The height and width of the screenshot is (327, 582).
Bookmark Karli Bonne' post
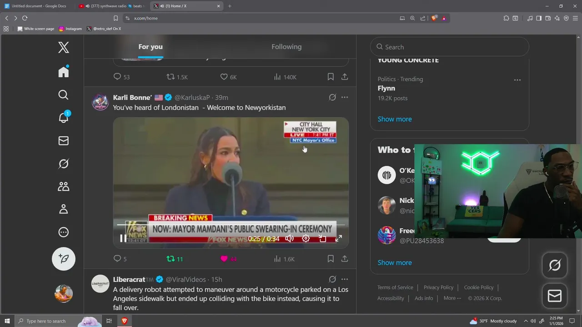(x=331, y=259)
